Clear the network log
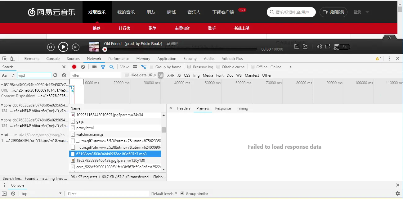Screen dimensions: 403x199 (83, 67)
